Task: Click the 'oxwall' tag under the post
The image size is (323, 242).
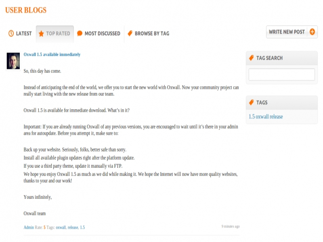Action: click(61, 227)
